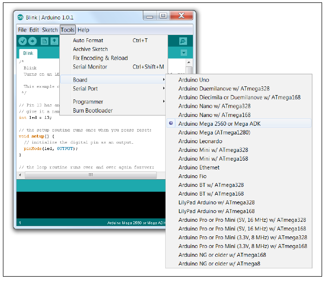Screen dimensions: 325x281
Task: Click the 'void setup() {' code line
Action: pyautogui.click(x=36, y=136)
